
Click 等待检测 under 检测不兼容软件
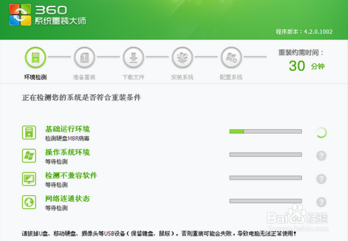click(56, 185)
